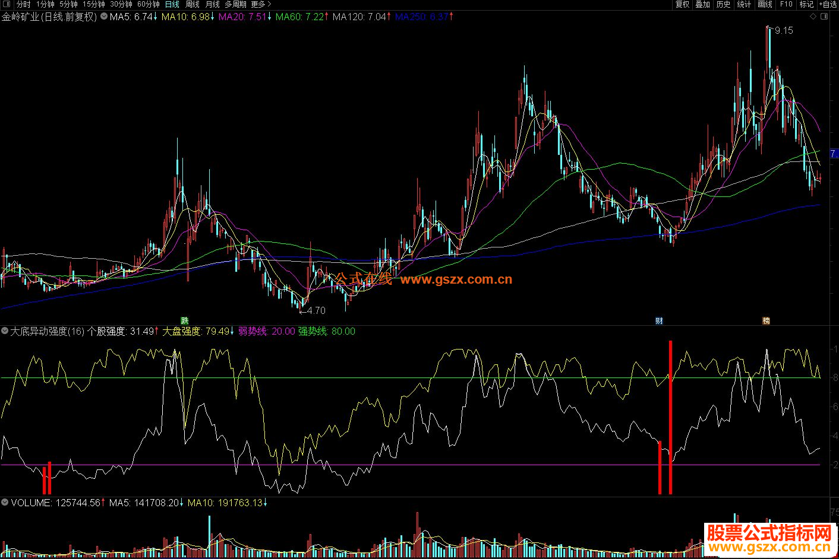The width and height of the screenshot is (839, 559).
Task: Expand the 大底异动强度 indicator menu
Action: tap(5, 331)
